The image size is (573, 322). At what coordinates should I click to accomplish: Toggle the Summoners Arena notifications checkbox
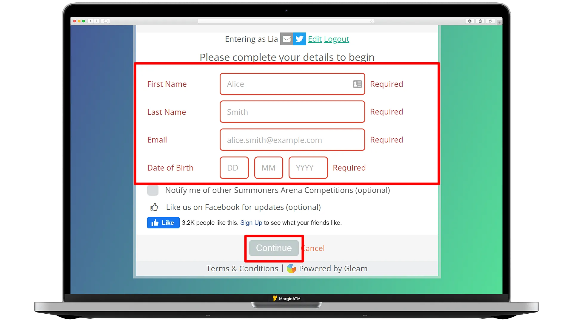tap(153, 190)
